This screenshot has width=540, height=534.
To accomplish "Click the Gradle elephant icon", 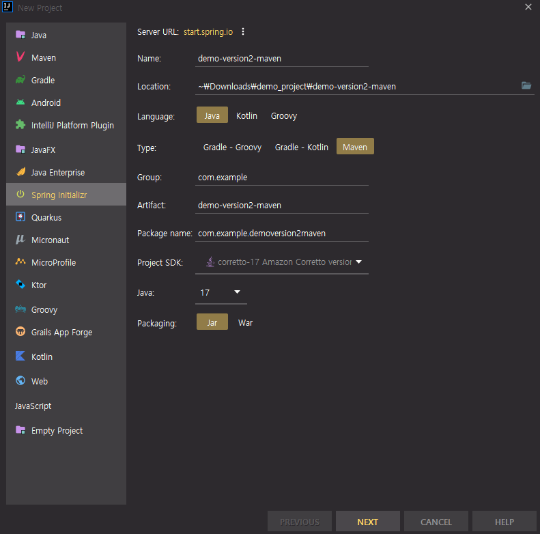I will (x=20, y=80).
